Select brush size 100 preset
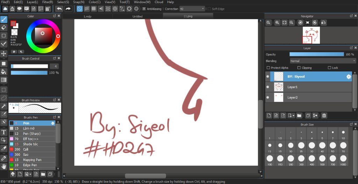358x184 pixels. (x=270, y=160)
